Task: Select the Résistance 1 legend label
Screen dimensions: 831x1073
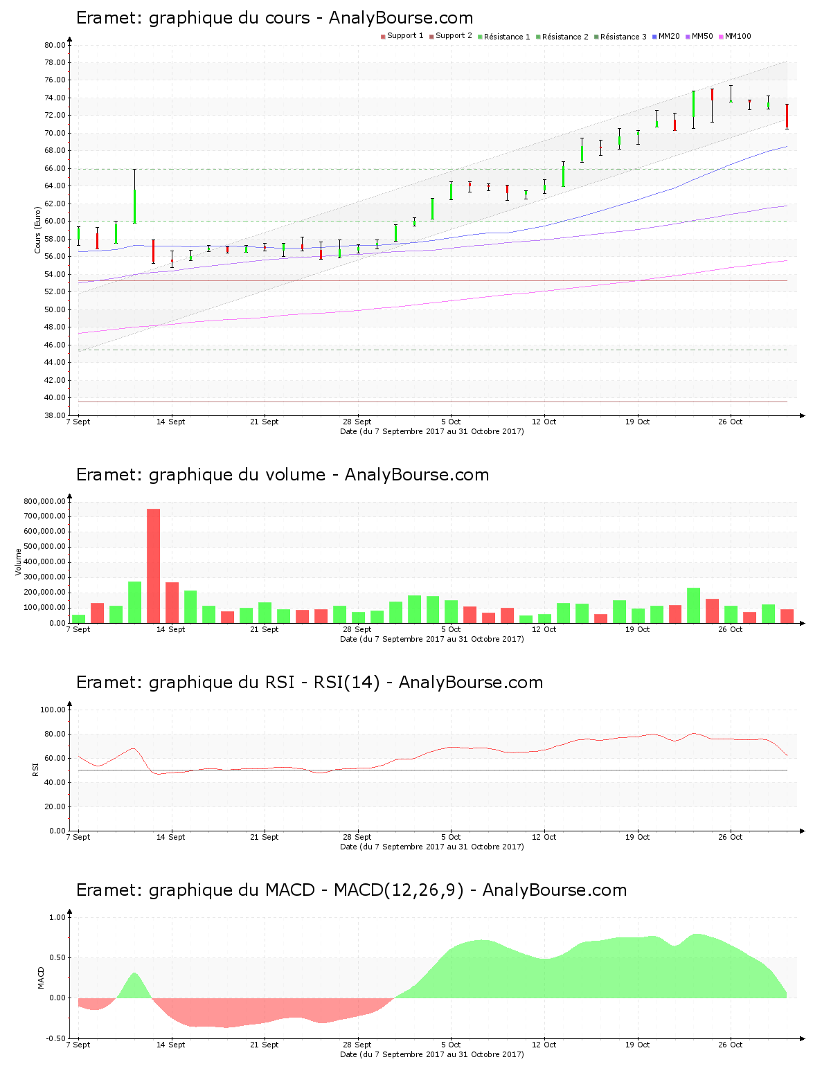Action: (x=507, y=37)
